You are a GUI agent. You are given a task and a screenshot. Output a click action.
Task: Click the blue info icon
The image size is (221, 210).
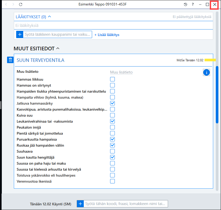point(206,73)
